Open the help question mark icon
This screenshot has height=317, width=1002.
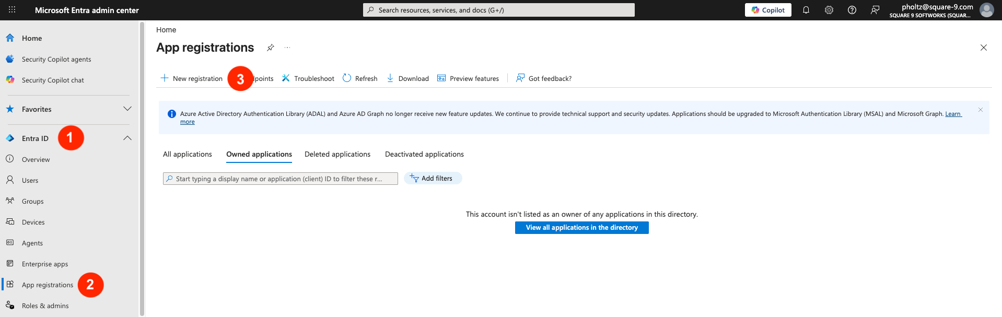[x=852, y=10]
